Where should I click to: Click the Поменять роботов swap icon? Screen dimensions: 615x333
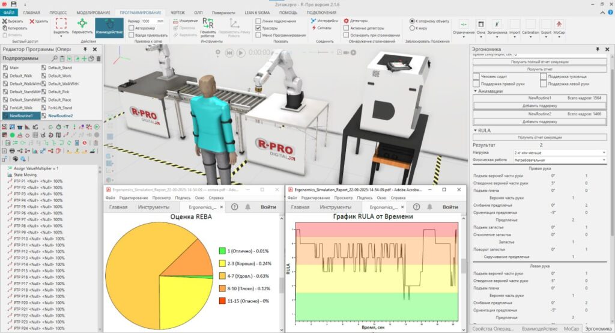[x=207, y=24]
